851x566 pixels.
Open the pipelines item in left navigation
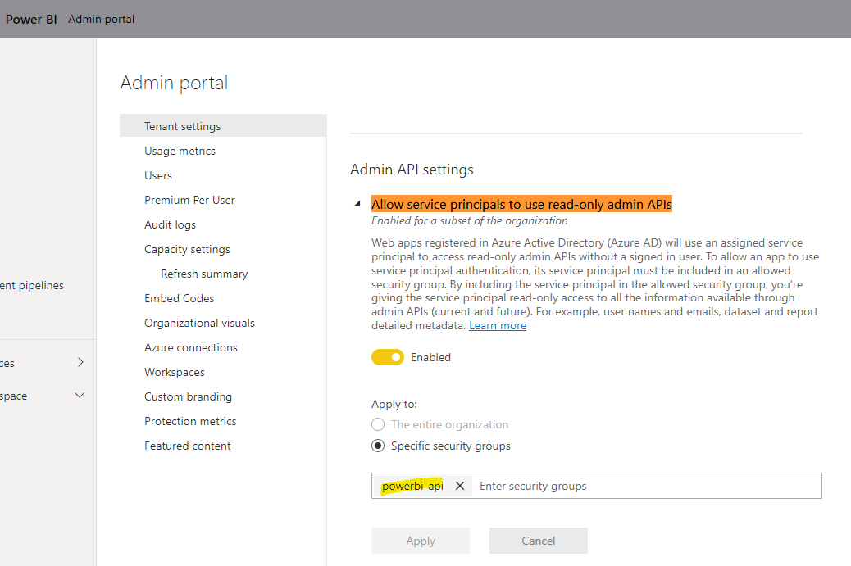[32, 285]
